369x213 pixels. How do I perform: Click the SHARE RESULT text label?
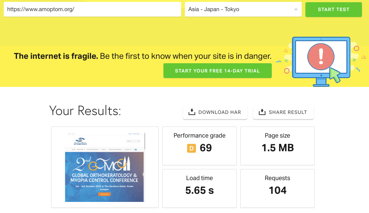pos(288,112)
